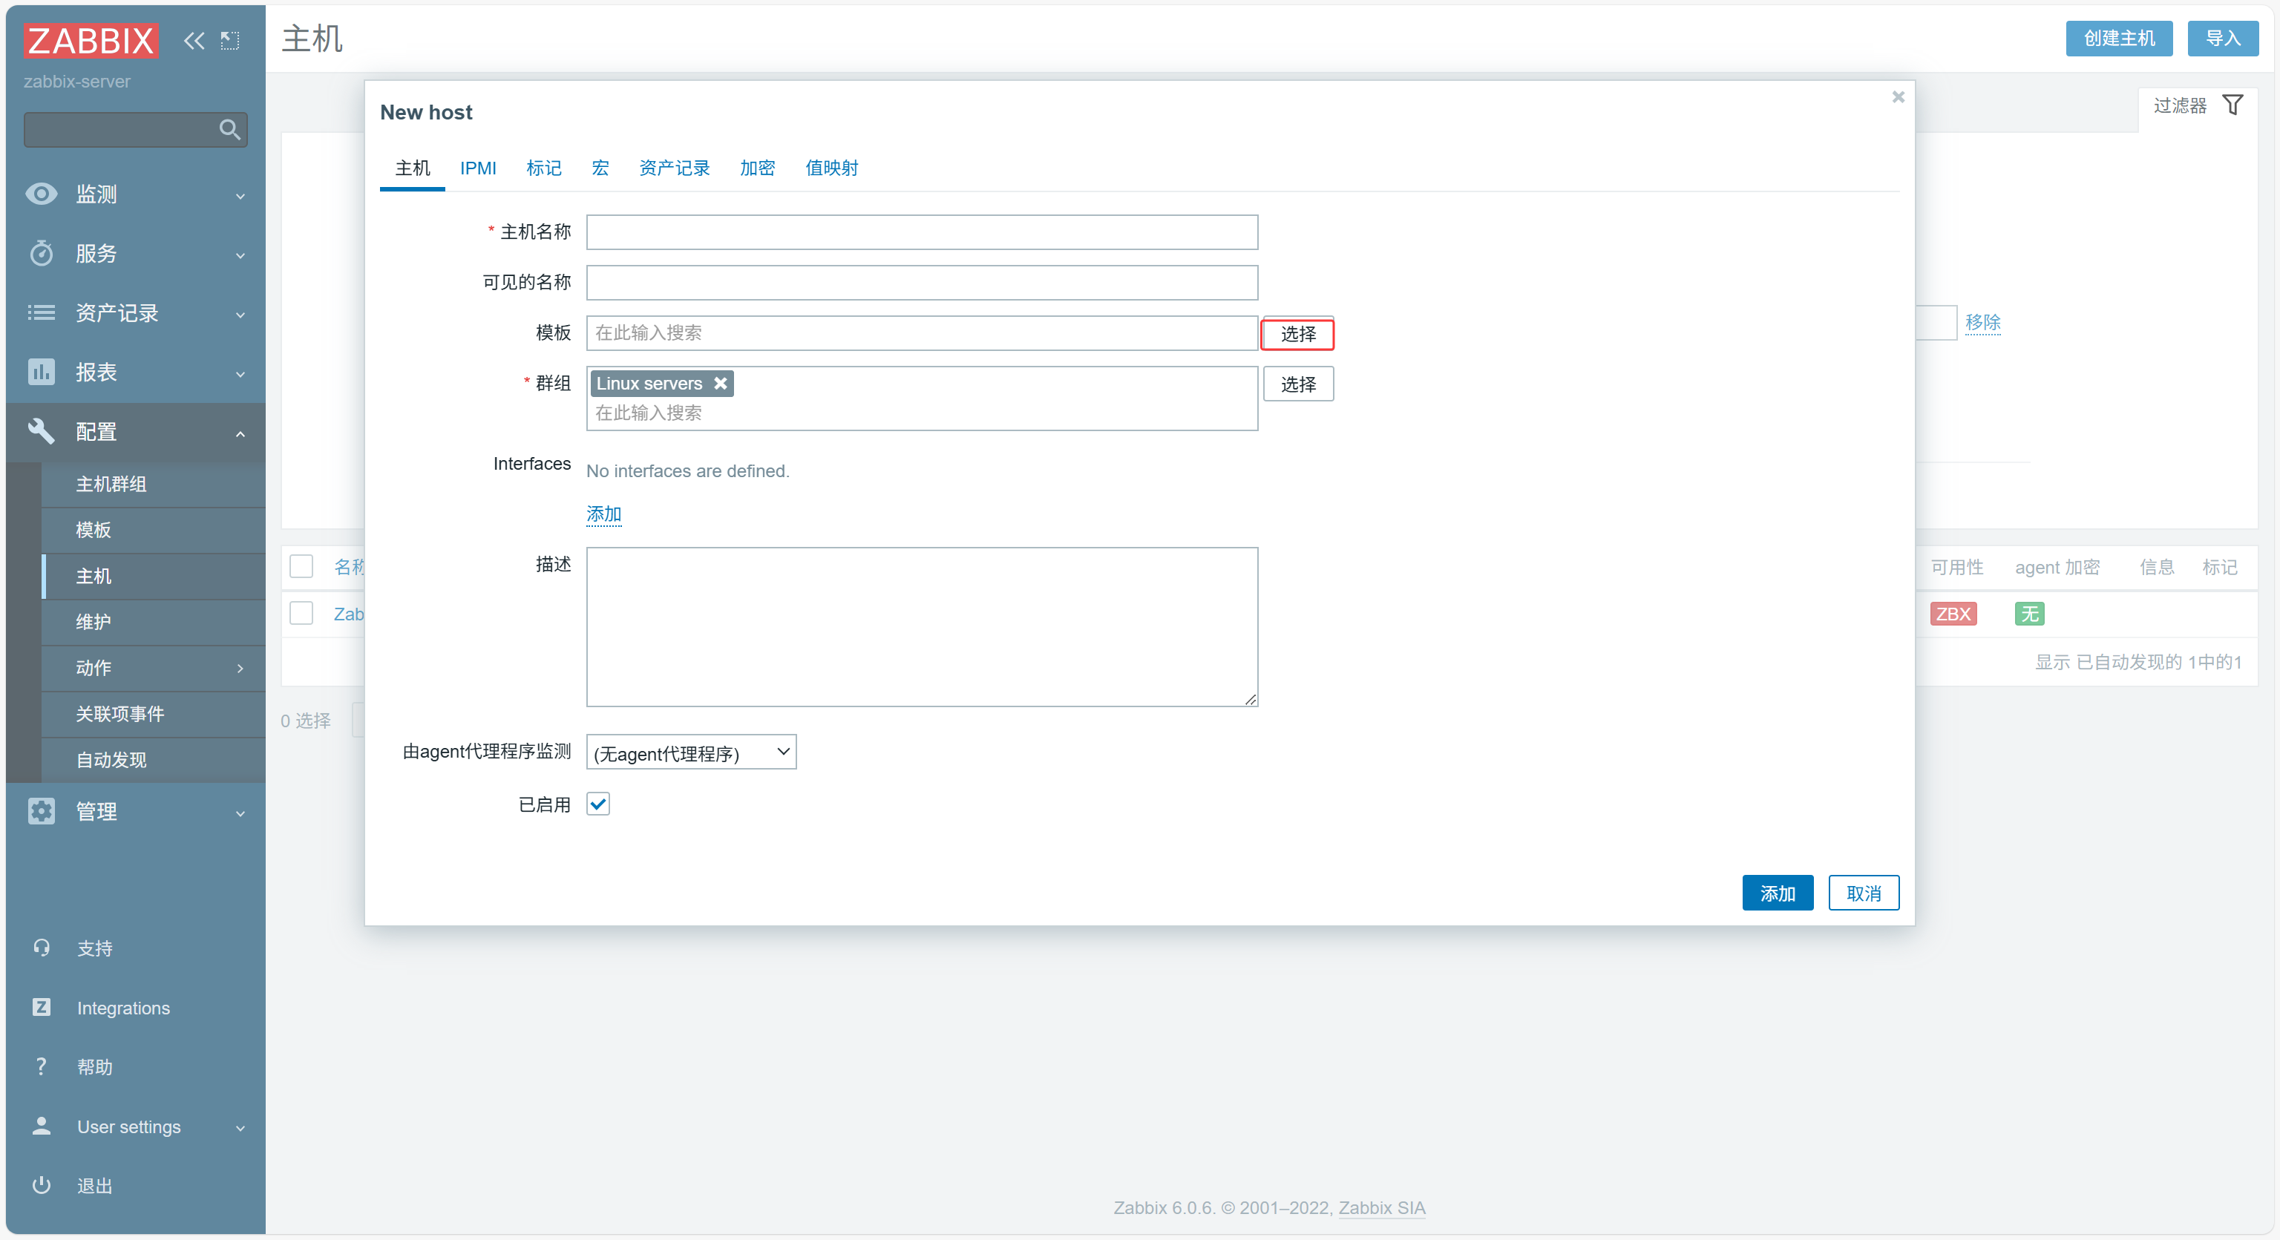Expand the 报表 menu
Screen dimensions: 2280x1240
pos(240,373)
